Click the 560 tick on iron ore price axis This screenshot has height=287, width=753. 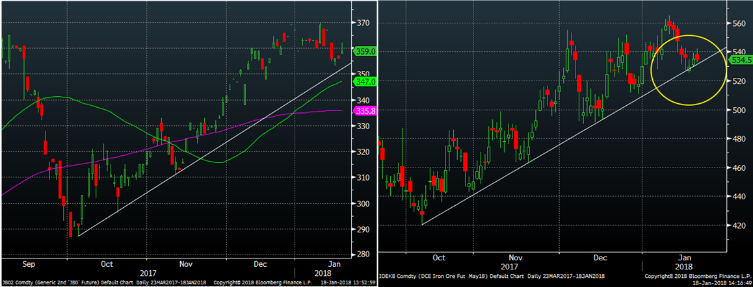(x=737, y=23)
